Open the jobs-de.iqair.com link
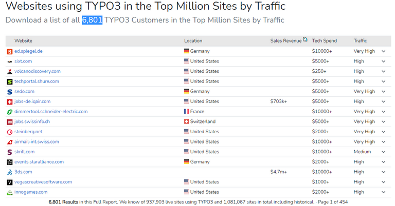395x206 pixels. point(32,101)
